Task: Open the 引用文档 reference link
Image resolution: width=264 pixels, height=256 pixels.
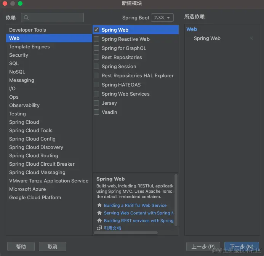Action: click(112, 228)
